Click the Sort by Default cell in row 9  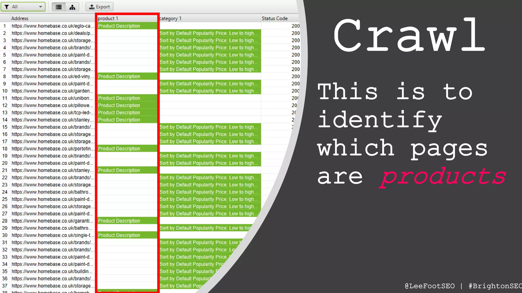click(x=210, y=84)
